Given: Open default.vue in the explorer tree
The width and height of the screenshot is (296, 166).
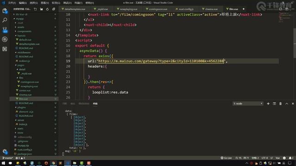Looking at the screenshot, I should 25,40.
